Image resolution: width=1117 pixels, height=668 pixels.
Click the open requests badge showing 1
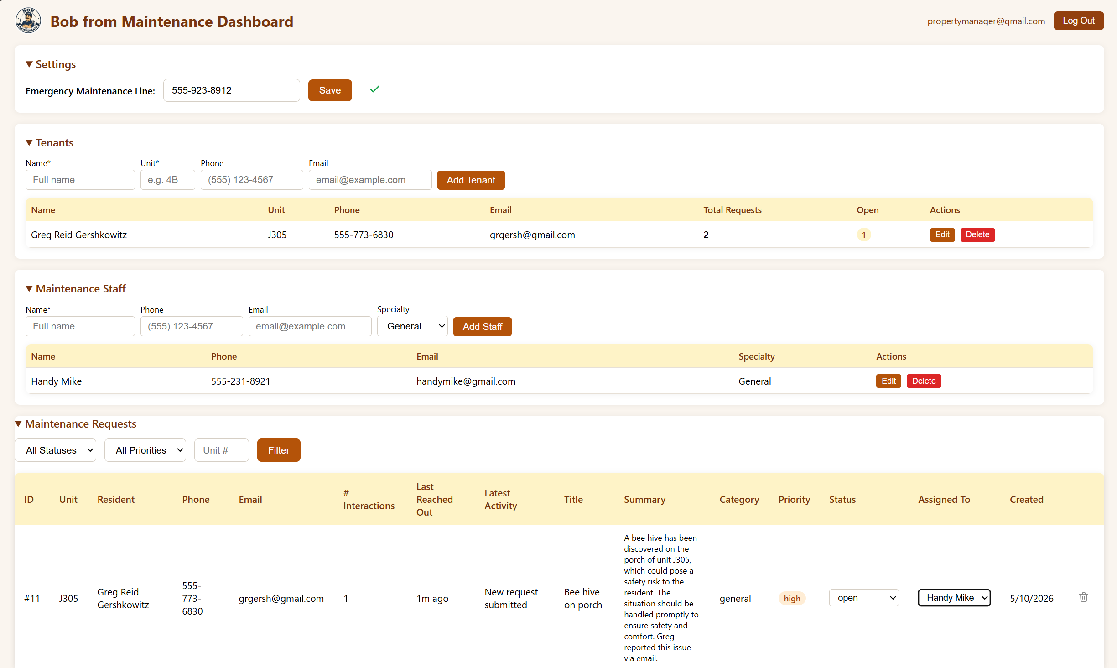point(864,235)
